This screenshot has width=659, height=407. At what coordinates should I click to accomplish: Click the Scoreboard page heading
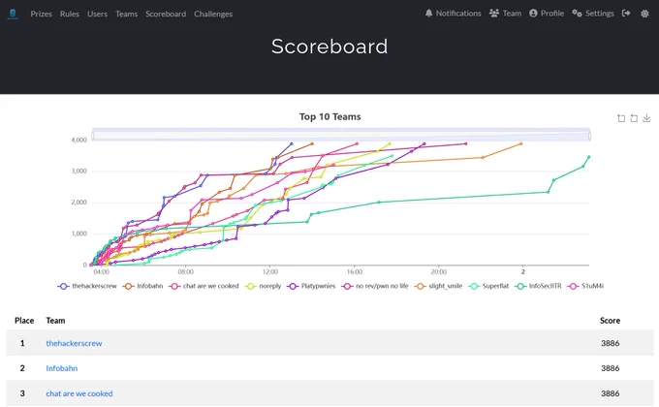(329, 47)
